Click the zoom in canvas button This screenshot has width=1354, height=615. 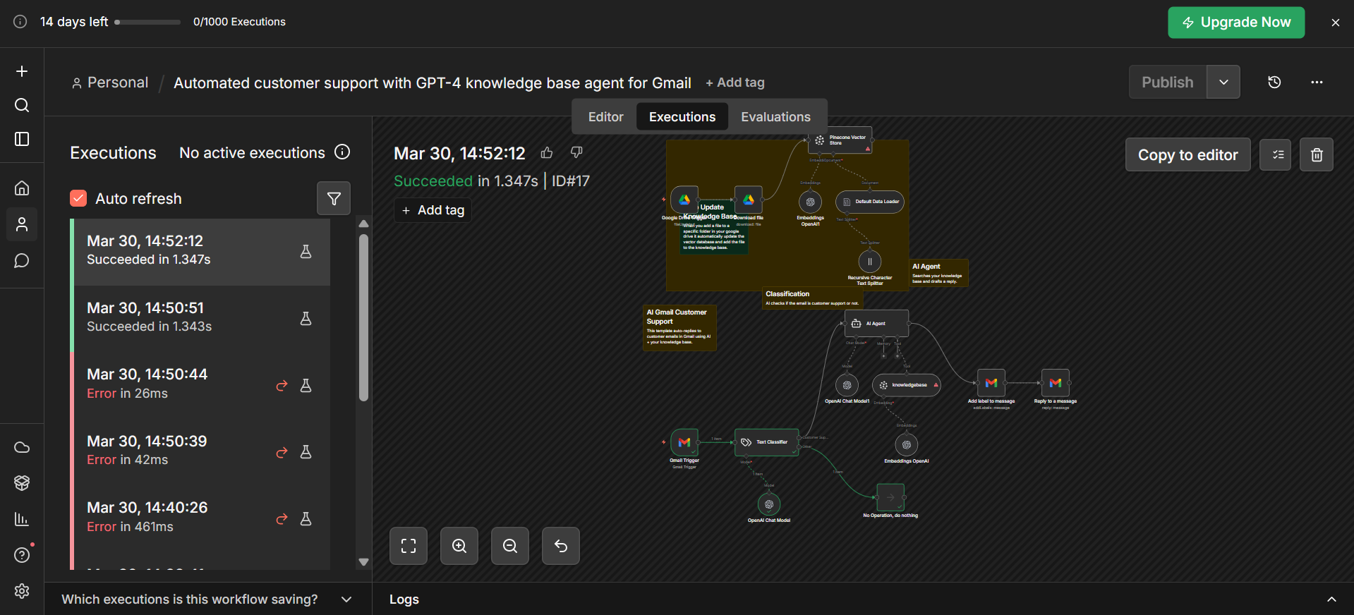(459, 546)
